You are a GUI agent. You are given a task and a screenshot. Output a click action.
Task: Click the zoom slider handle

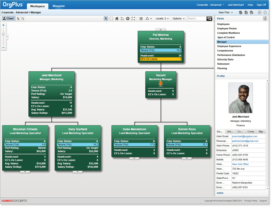pyautogui.click(x=3, y=34)
